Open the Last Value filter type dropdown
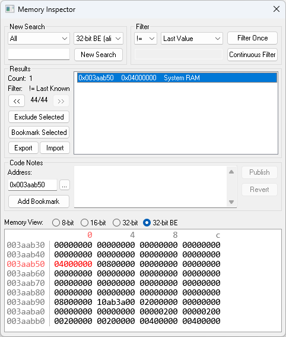 [x=192, y=39]
